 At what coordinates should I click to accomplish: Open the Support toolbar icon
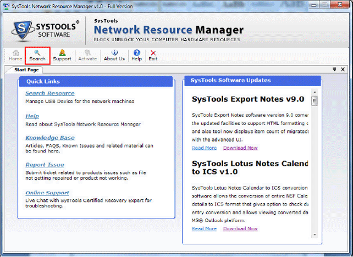(x=62, y=55)
